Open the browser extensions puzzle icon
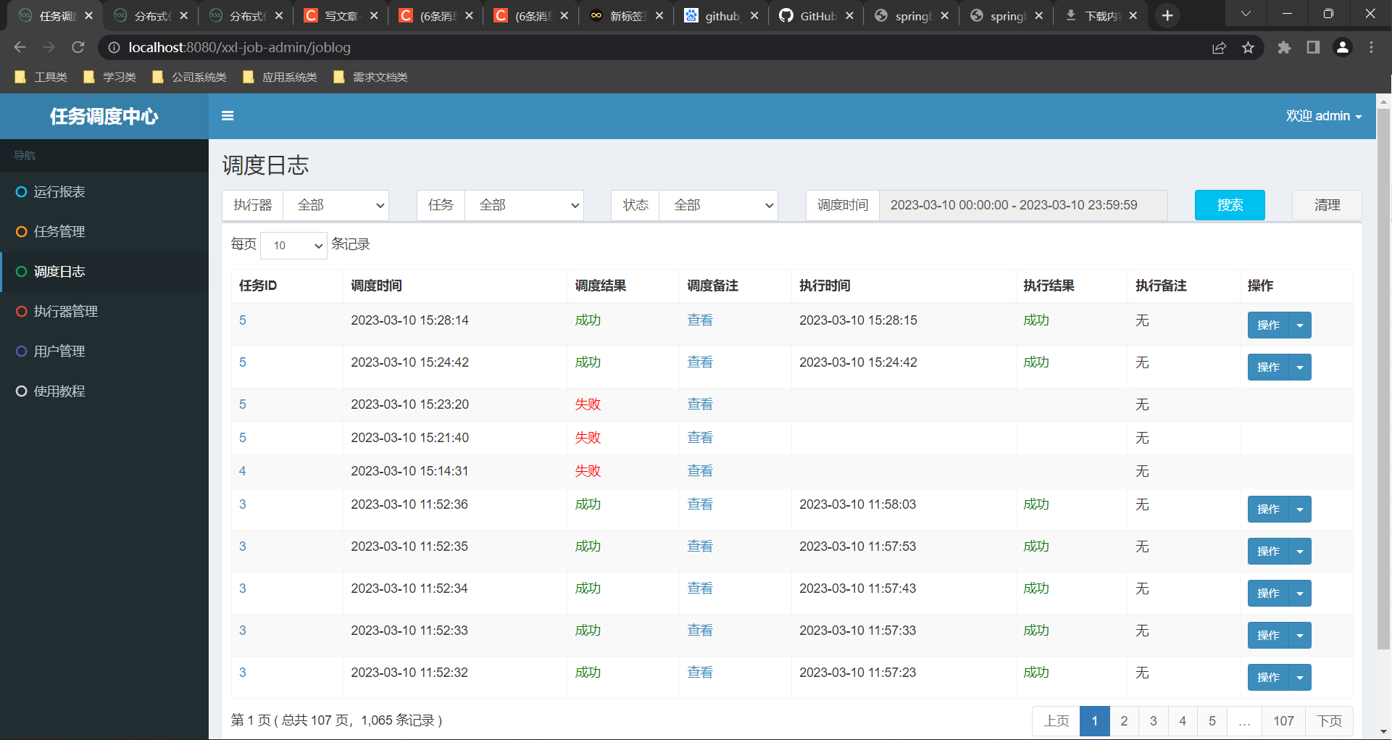The height and width of the screenshot is (740, 1392). (x=1284, y=48)
